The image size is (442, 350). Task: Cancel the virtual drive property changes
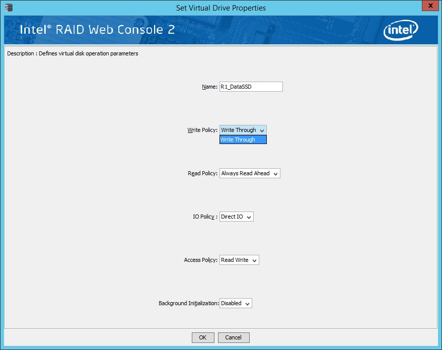coord(233,337)
